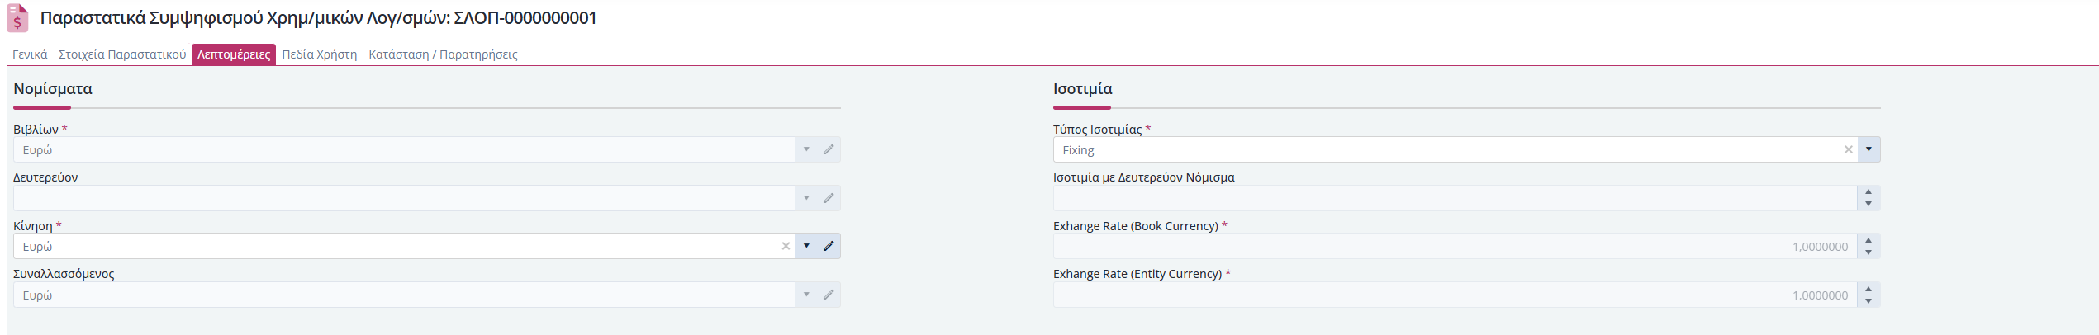Open the Κίνηση currency dropdown
Viewport: 2099px width, 335px height.
(806, 246)
